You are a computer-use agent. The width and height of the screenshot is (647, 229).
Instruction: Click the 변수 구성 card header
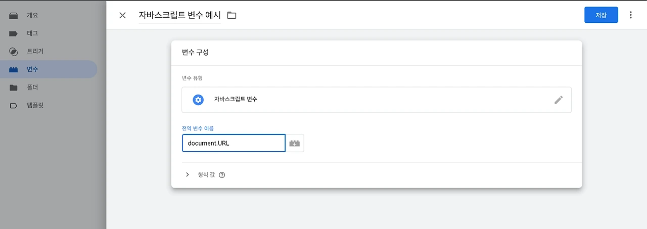coord(196,53)
